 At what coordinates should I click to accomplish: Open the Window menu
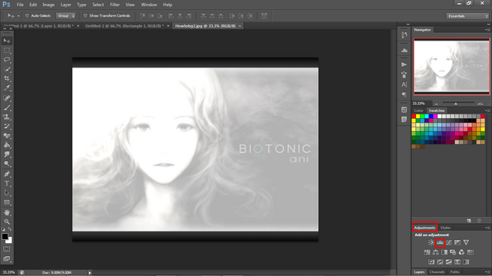[x=148, y=5]
